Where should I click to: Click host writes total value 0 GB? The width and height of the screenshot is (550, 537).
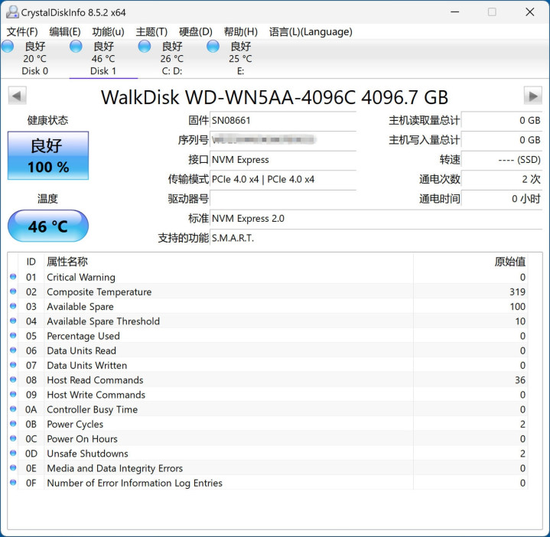[502, 140]
